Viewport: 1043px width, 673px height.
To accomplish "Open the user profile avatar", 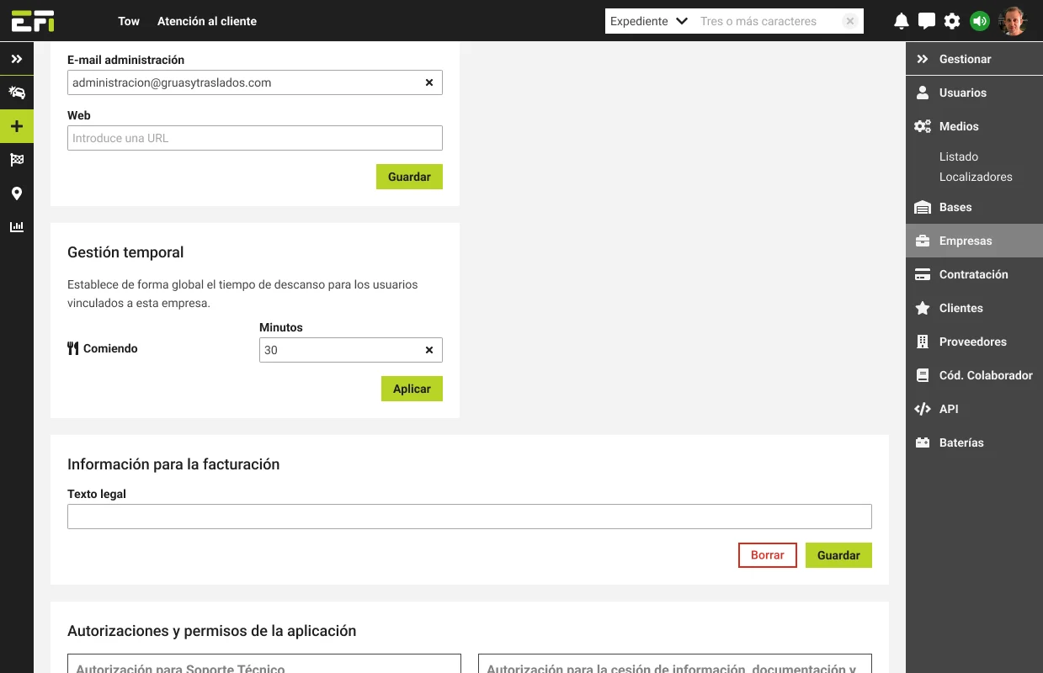I will click(1014, 21).
